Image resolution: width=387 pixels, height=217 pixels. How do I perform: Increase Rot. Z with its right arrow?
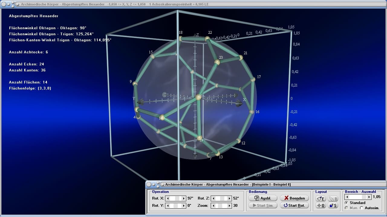pos(229,198)
